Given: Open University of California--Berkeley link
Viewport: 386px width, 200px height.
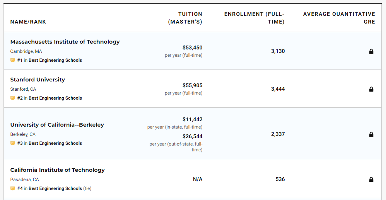Looking at the screenshot, I should (57, 125).
